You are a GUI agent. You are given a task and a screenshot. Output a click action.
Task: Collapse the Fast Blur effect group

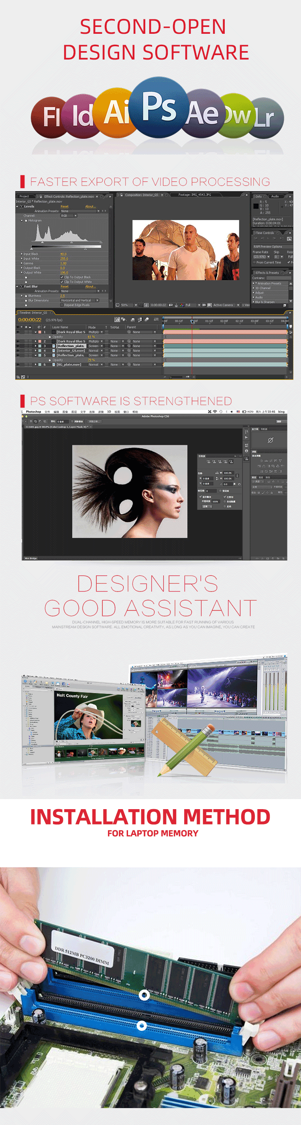(x=17, y=286)
